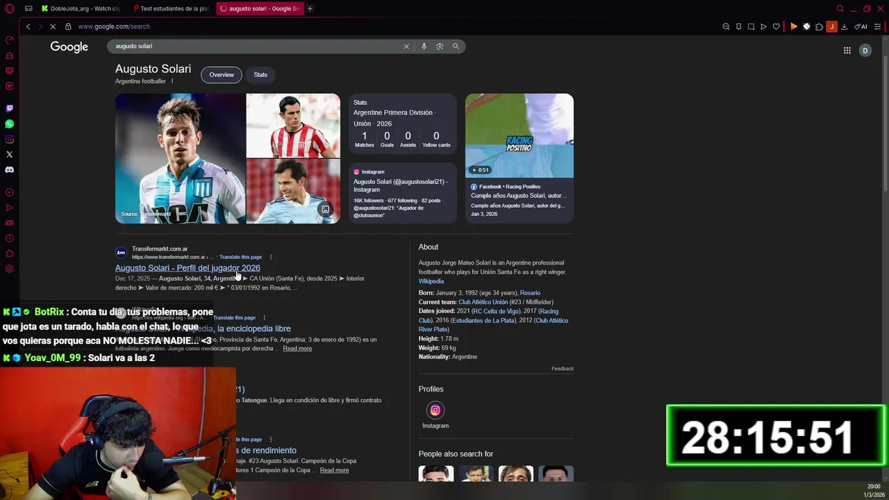889x500 pixels.
Task: Open the Stats Argentine Primera División card
Action: (x=403, y=126)
